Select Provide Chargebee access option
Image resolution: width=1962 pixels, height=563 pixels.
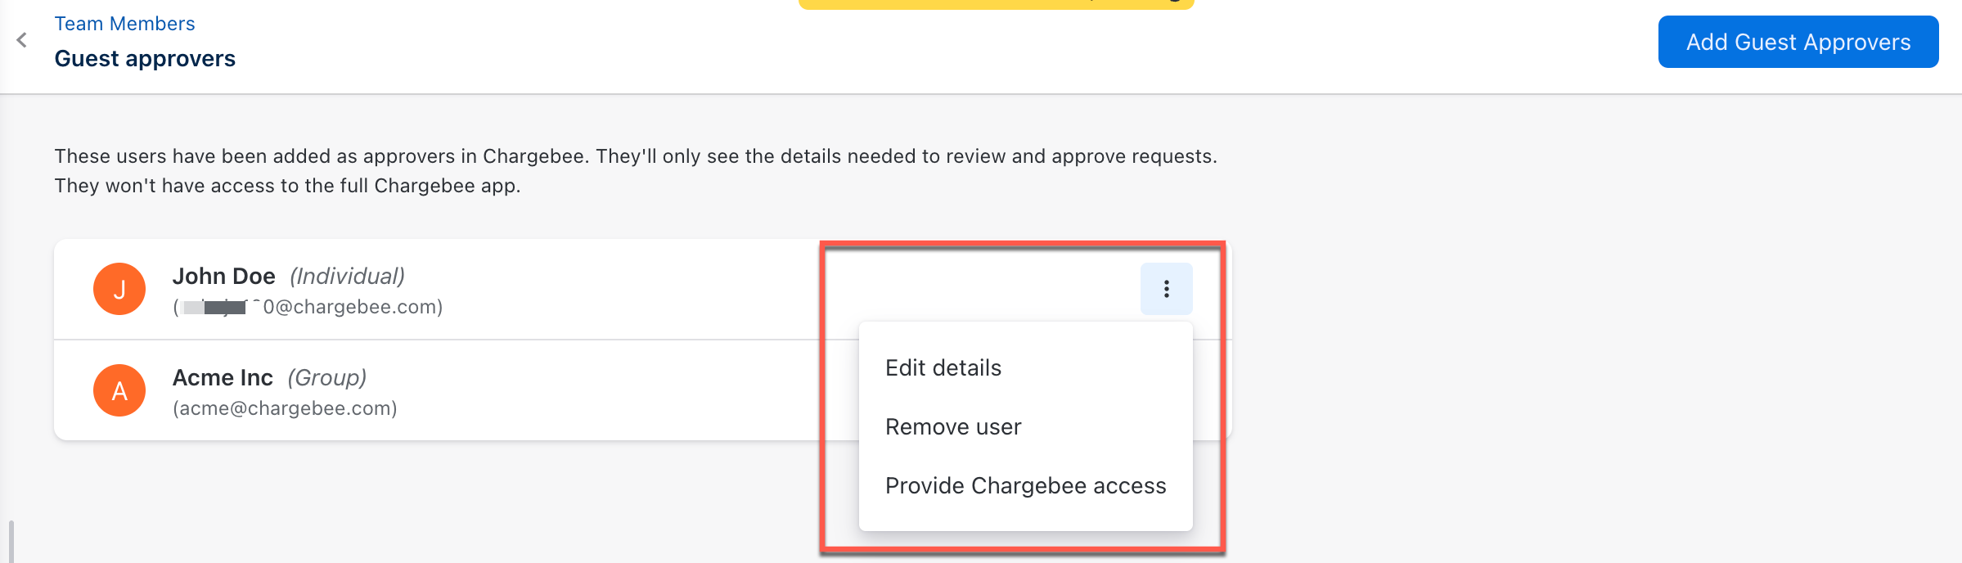(1025, 486)
